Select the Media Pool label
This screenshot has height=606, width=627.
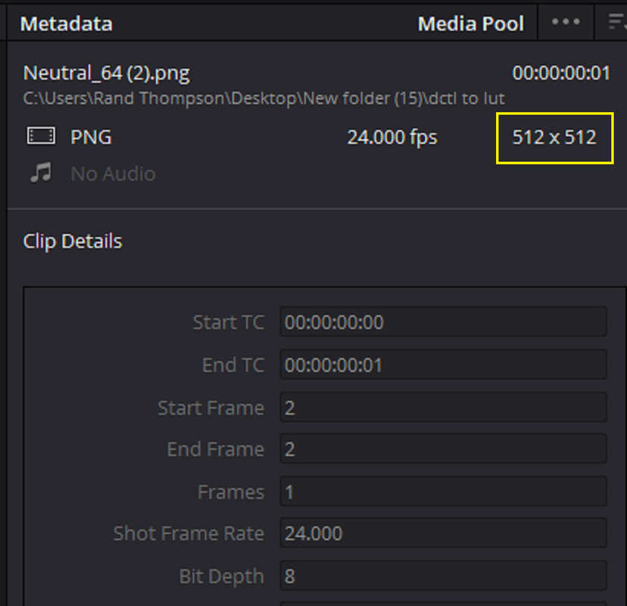coord(471,23)
